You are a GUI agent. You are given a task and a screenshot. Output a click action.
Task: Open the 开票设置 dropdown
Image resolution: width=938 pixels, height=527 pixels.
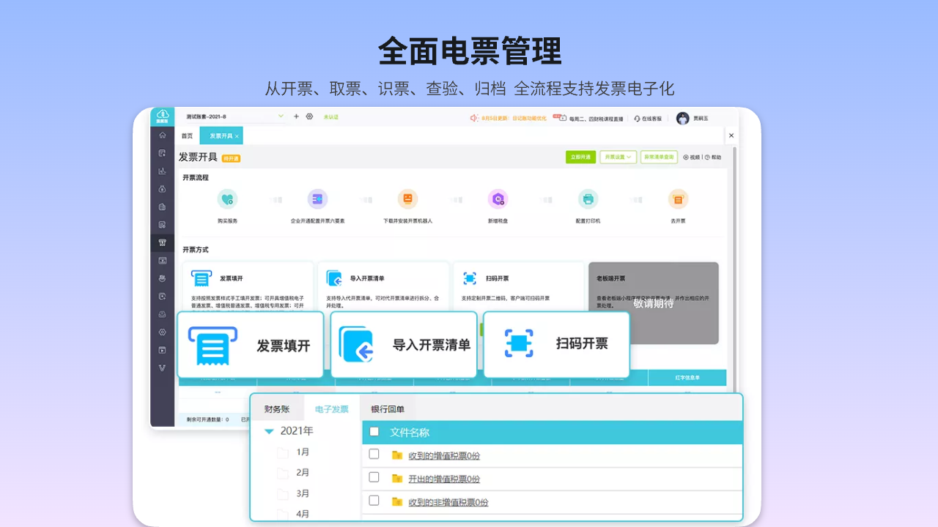618,157
